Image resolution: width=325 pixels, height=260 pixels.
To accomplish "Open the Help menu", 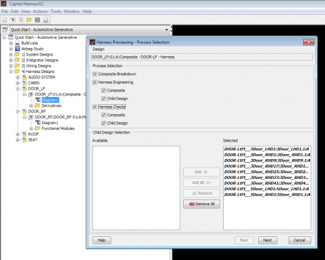I will (87, 11).
